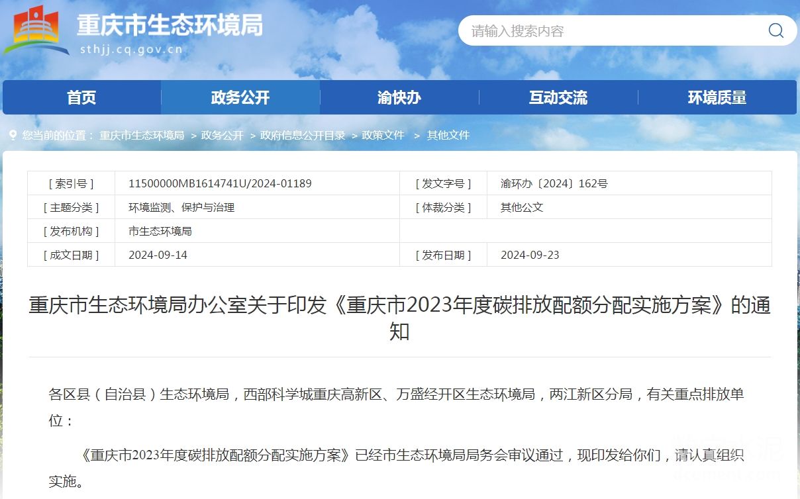Click the Chongqing Ecology Bureau logo emblem
Viewport: 800px width, 499px height.
tap(36, 30)
